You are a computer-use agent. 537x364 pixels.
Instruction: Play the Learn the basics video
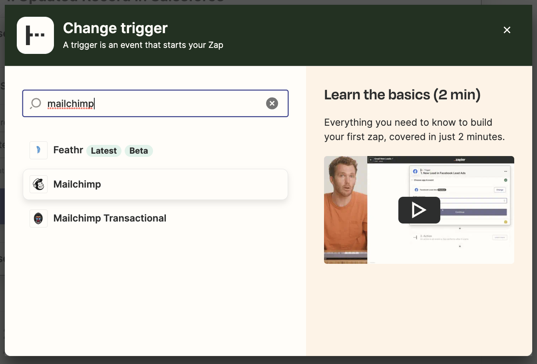click(419, 210)
